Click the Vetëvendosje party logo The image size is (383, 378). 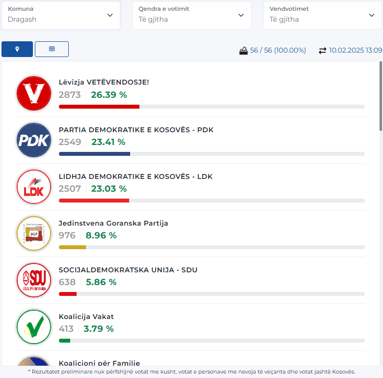coord(34,93)
